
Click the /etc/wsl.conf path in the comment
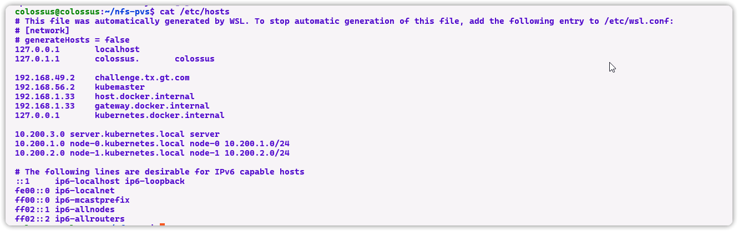point(638,21)
